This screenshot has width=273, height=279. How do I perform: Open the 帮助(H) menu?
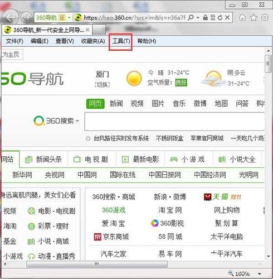(147, 41)
